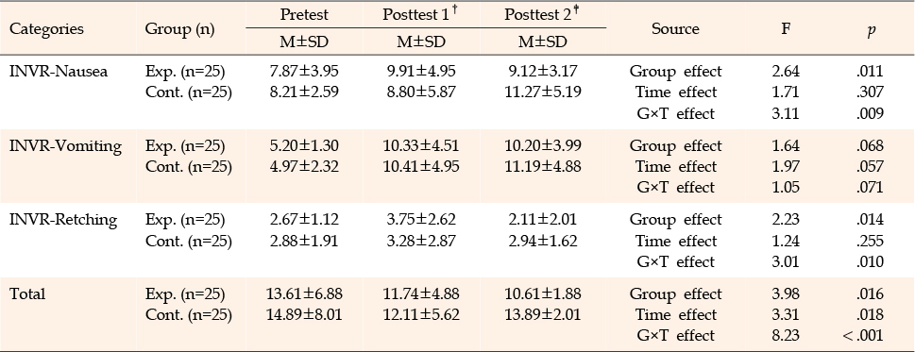This screenshot has width=915, height=352.
Task: Select the .307 nausea time effect p-value
Action: pyautogui.click(x=871, y=92)
